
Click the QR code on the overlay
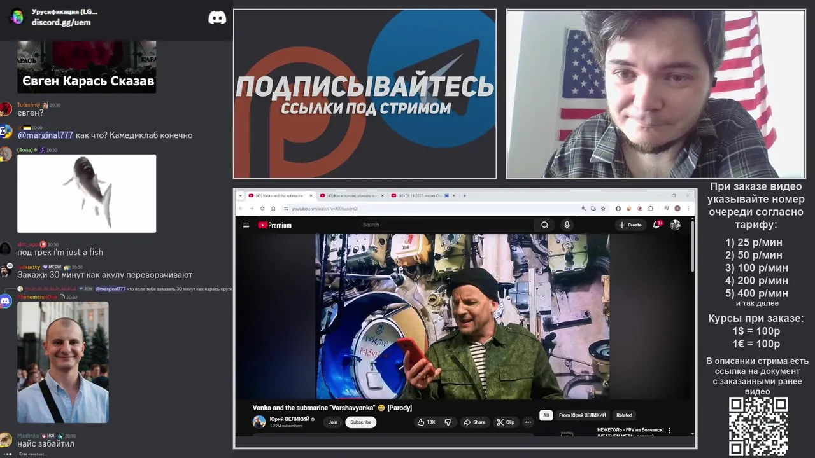[x=758, y=426]
